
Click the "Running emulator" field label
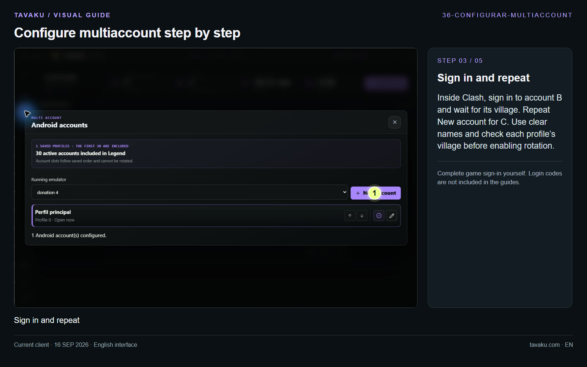pos(49,179)
